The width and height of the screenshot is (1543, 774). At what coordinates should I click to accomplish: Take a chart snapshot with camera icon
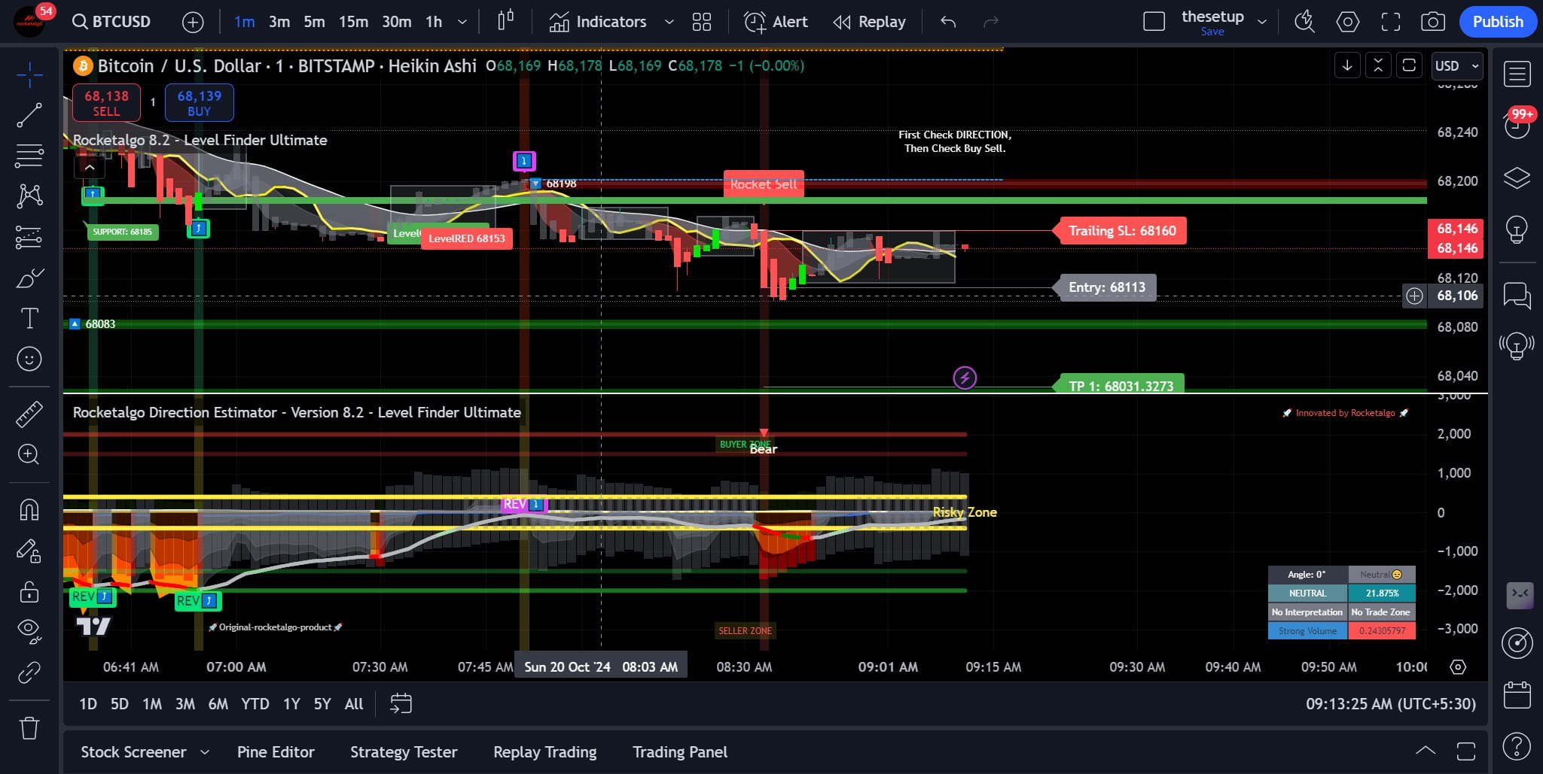pos(1432,22)
